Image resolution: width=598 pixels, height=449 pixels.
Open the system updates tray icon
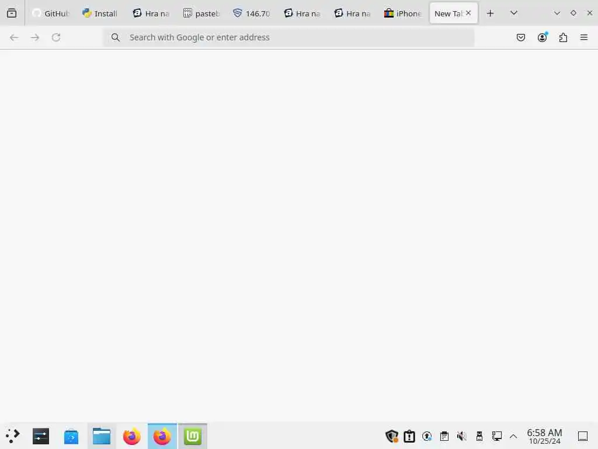tap(427, 436)
